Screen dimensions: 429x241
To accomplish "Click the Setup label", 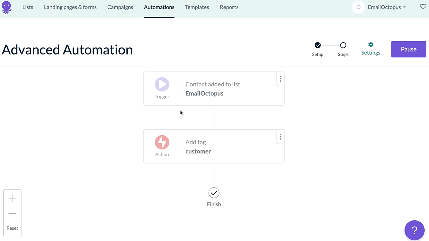I will coord(318,54).
